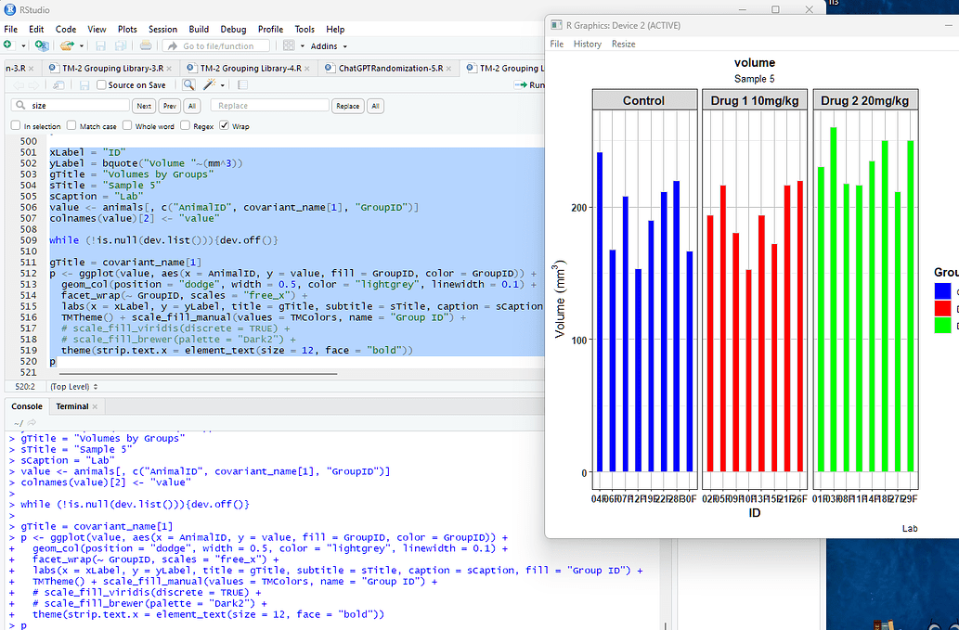Open the Plots menu
Screen dimensions: 959x630
(127, 28)
